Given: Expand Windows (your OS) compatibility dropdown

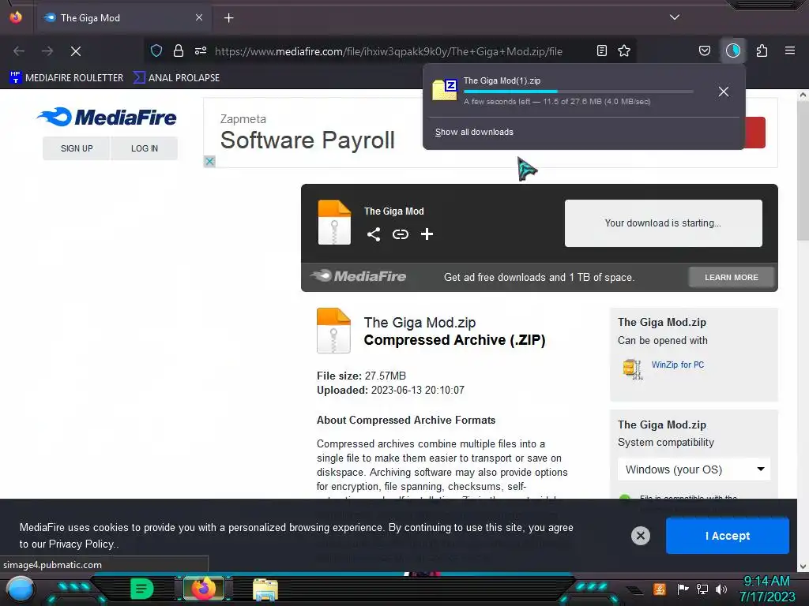Looking at the screenshot, I should pyautogui.click(x=694, y=469).
